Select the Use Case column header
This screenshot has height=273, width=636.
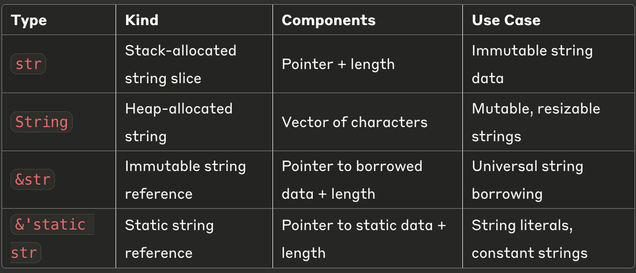[x=506, y=20]
